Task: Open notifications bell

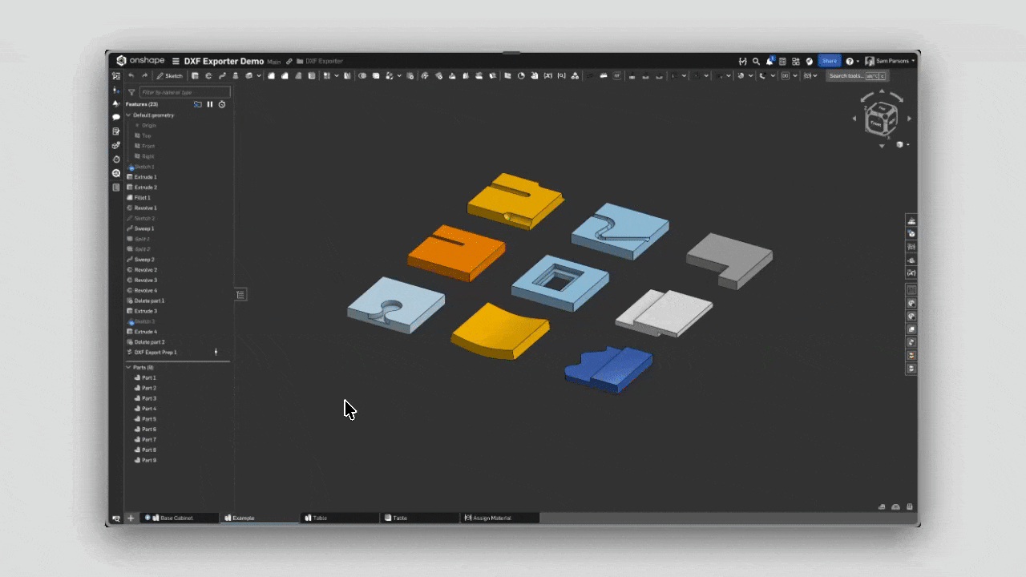Action: click(769, 61)
